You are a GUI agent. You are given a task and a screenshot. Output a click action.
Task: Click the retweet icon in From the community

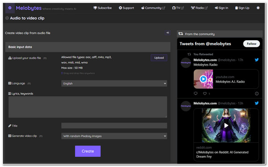[180, 34]
